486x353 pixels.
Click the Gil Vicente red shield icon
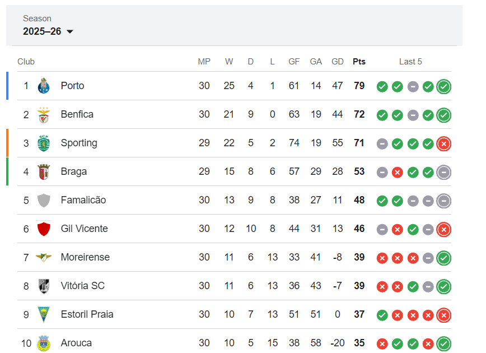[44, 229]
